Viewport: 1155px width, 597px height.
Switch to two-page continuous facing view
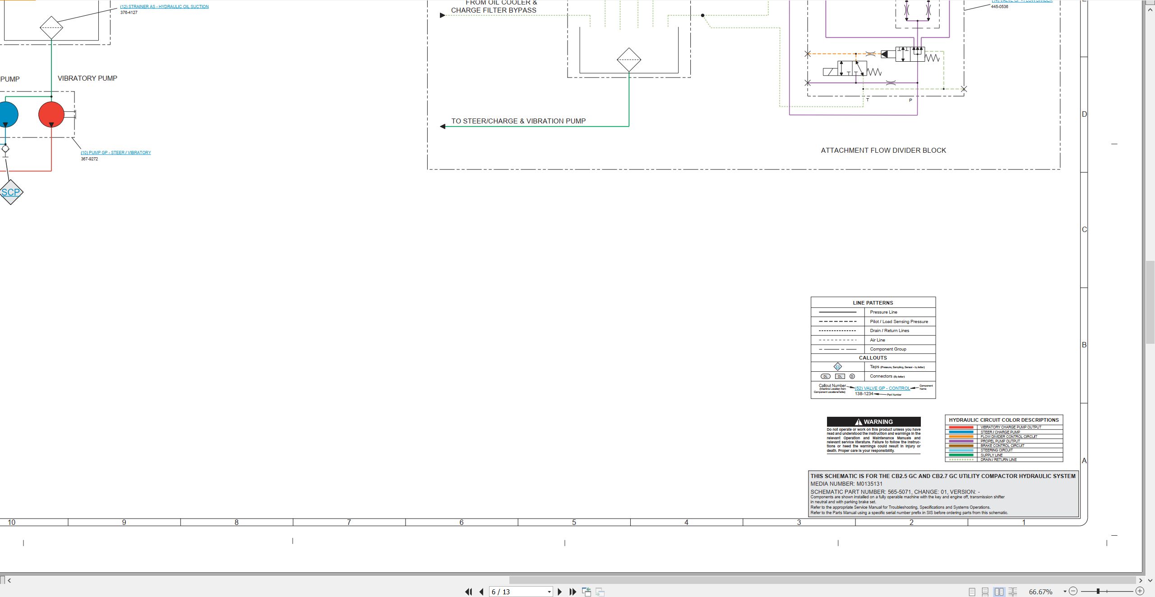(x=1012, y=592)
